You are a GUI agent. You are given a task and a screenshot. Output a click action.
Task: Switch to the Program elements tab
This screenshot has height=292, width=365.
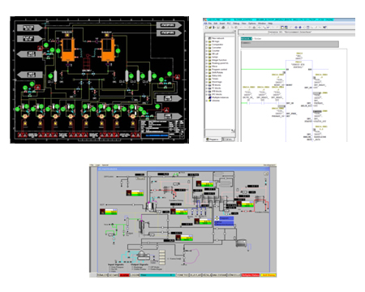pos(213,140)
